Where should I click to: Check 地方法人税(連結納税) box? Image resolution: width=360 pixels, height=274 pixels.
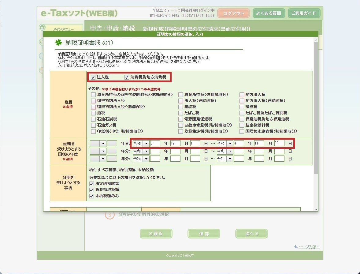point(242,101)
